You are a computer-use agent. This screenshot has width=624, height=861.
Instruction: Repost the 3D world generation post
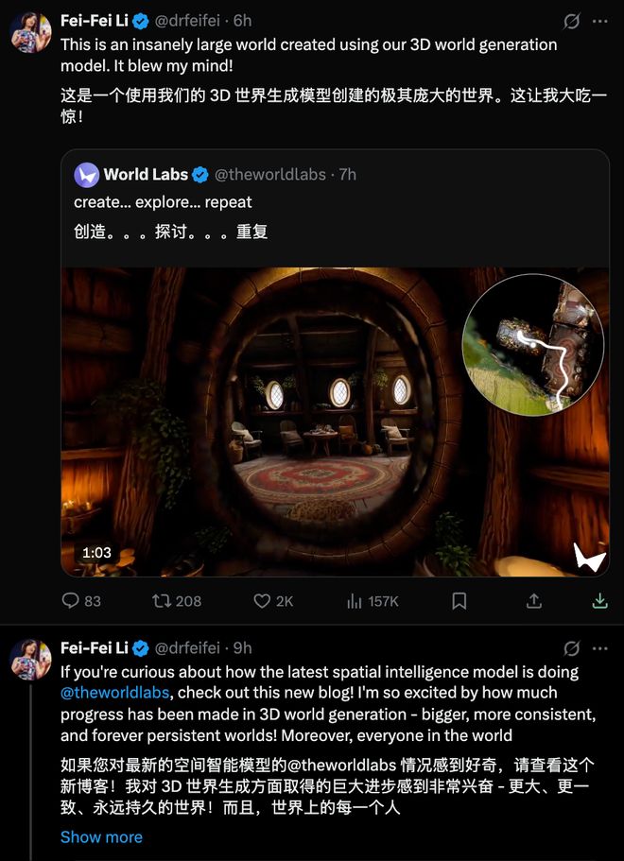click(162, 601)
